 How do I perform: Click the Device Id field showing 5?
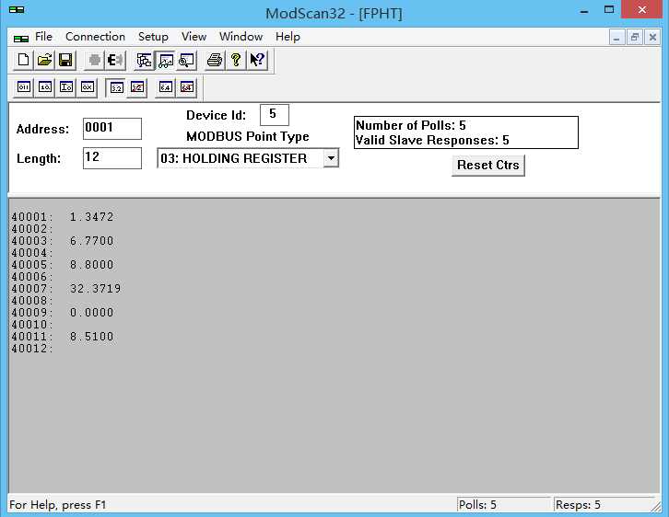click(275, 115)
